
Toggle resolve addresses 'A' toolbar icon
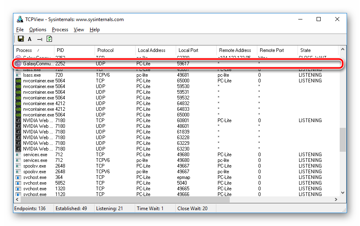[x=30, y=39]
